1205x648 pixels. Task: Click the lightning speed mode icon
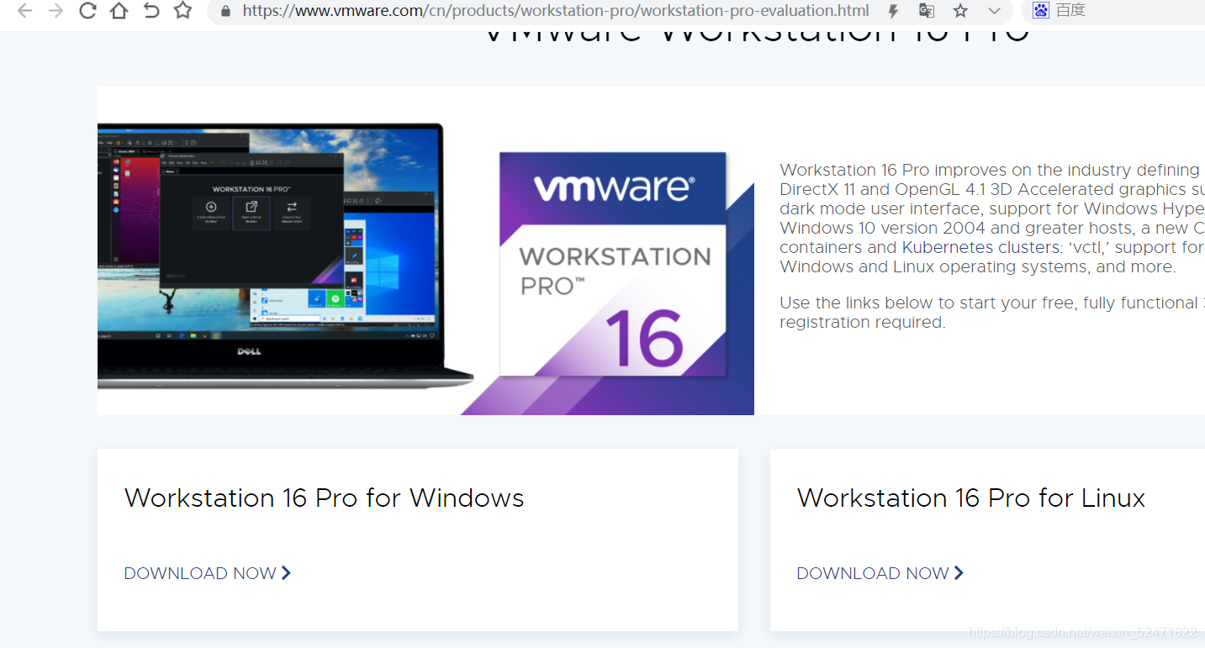[893, 11]
